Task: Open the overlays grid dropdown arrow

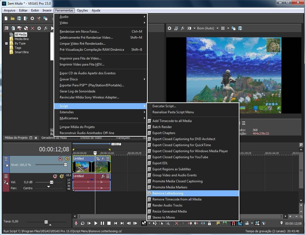Action: tap(228, 28)
